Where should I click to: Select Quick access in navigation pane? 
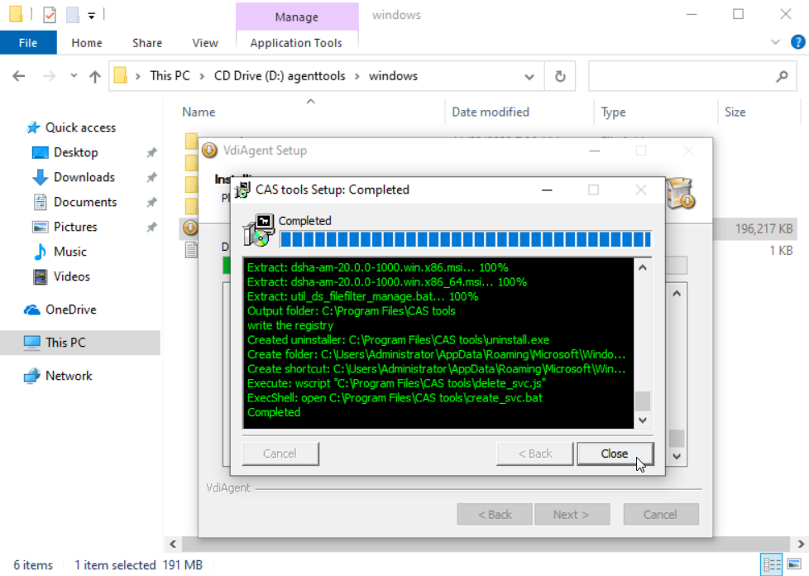pos(80,127)
